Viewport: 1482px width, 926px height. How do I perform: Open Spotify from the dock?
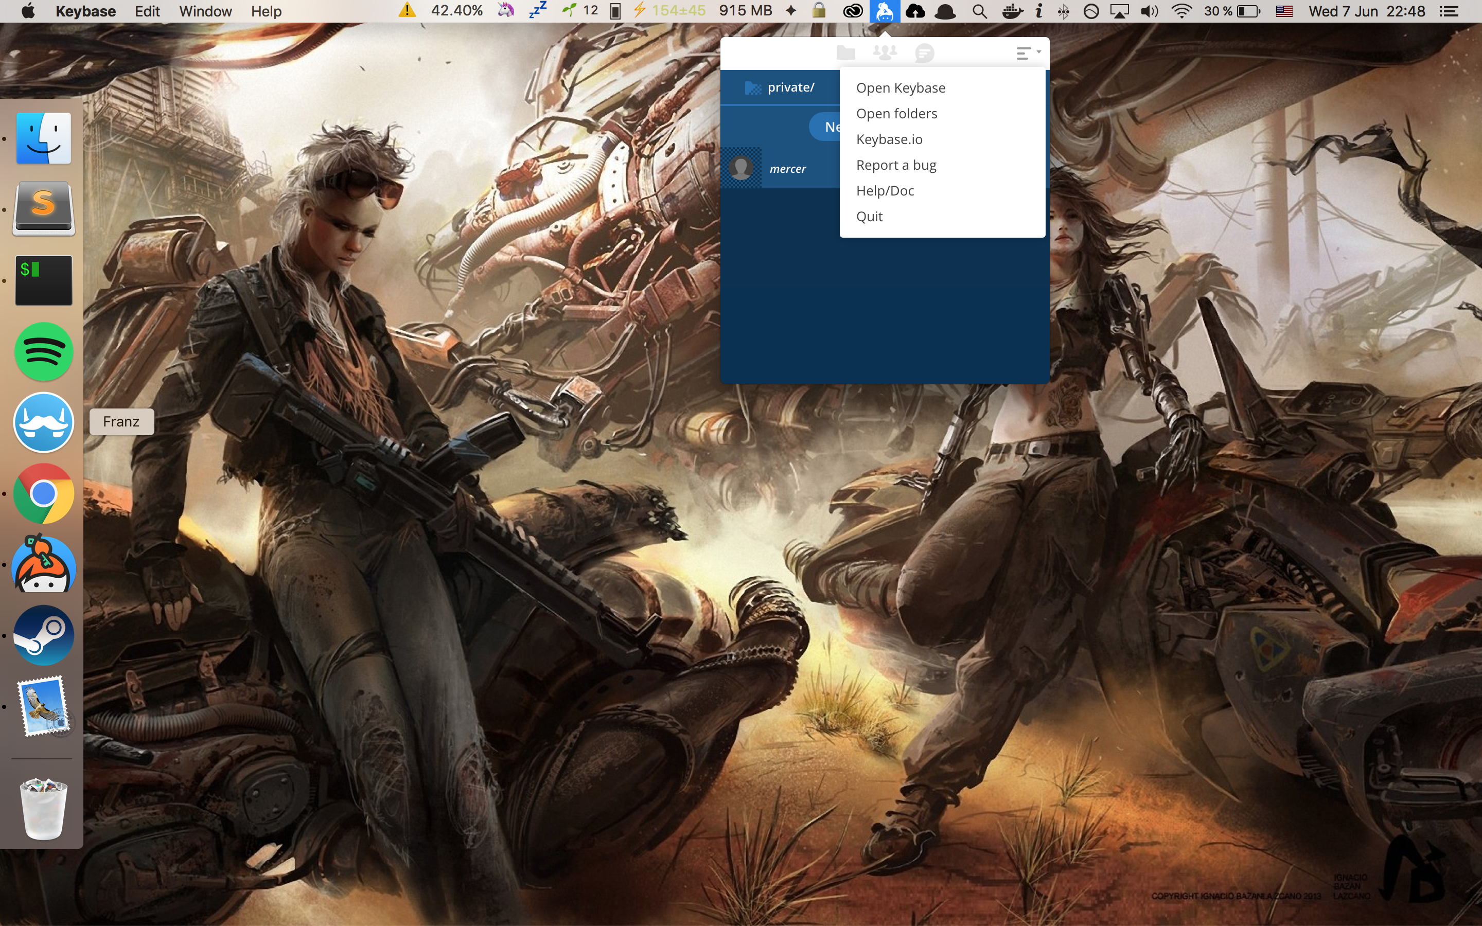tap(43, 352)
